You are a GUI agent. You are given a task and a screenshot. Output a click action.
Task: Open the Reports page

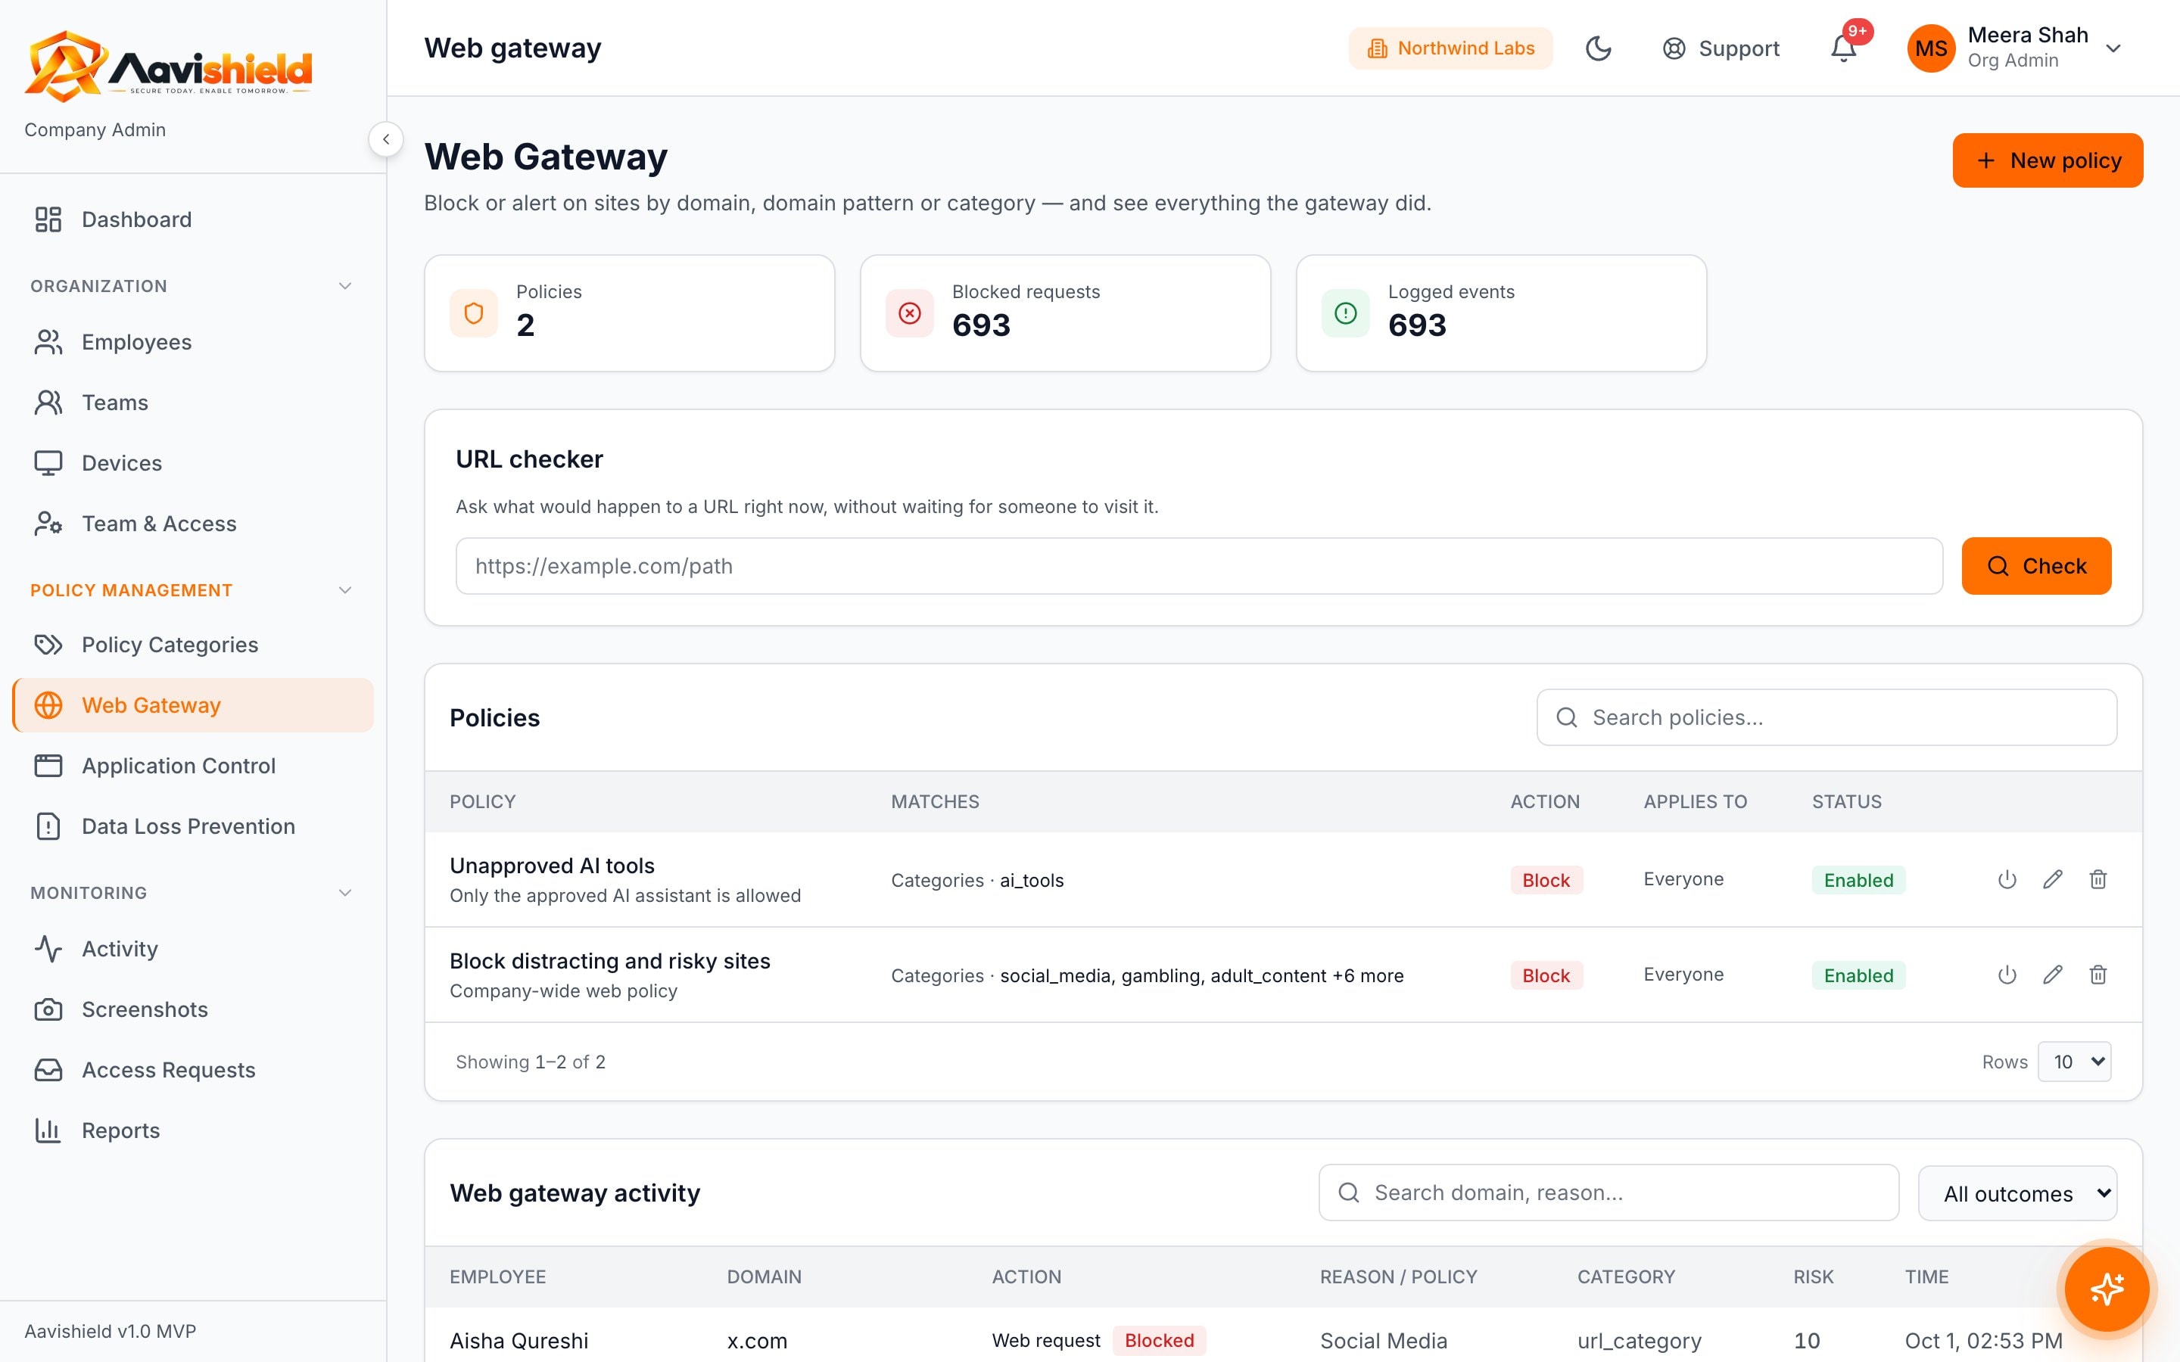tap(193, 1130)
